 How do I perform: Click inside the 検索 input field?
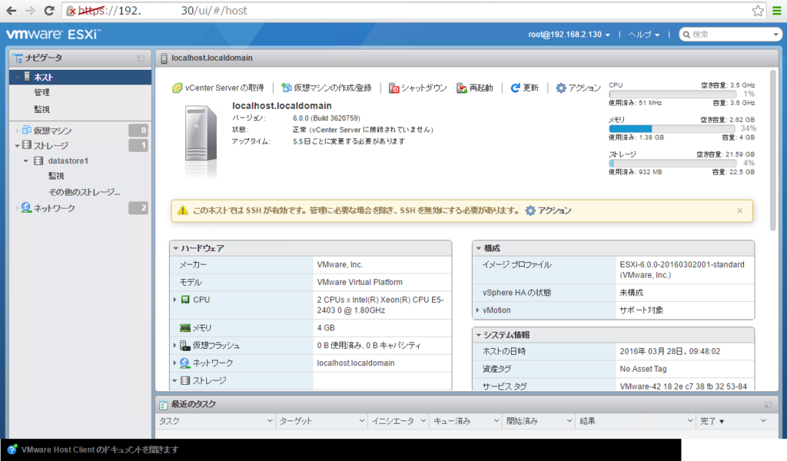coord(722,35)
